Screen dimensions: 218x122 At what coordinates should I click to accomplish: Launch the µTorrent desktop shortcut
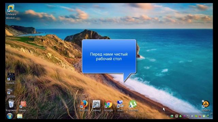click(133, 106)
